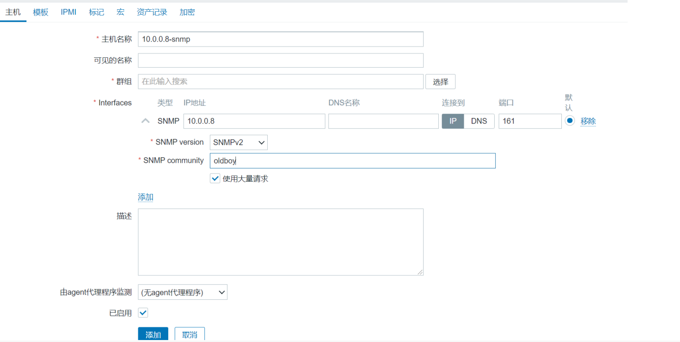The width and height of the screenshot is (680, 342).
Task: Switch to the 加密 tab
Action: [187, 12]
